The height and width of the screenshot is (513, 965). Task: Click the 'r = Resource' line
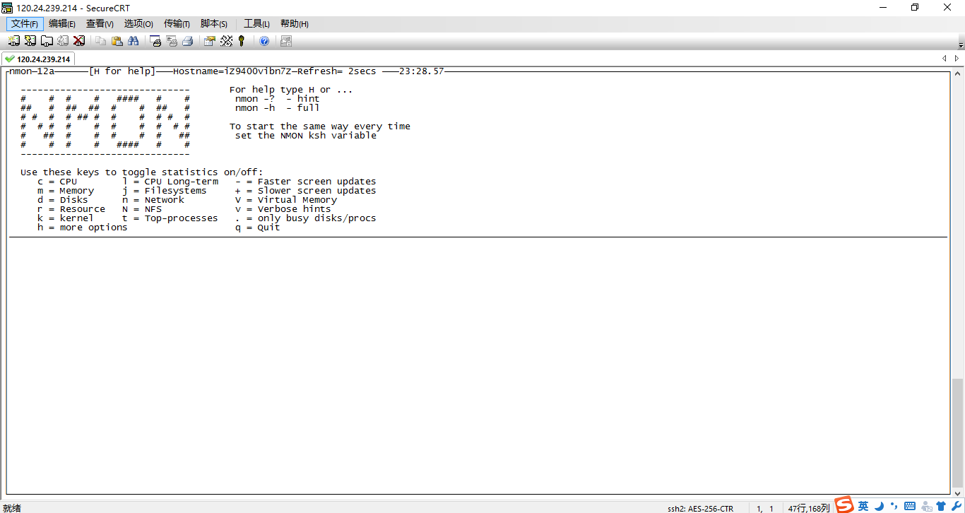pos(71,209)
